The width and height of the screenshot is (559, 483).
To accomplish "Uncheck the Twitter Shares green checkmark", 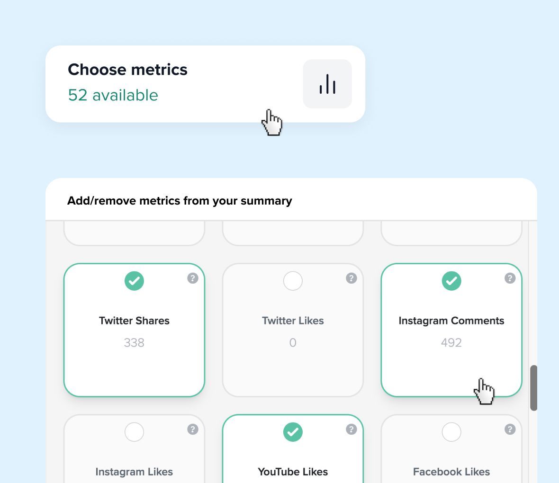I will (x=135, y=281).
